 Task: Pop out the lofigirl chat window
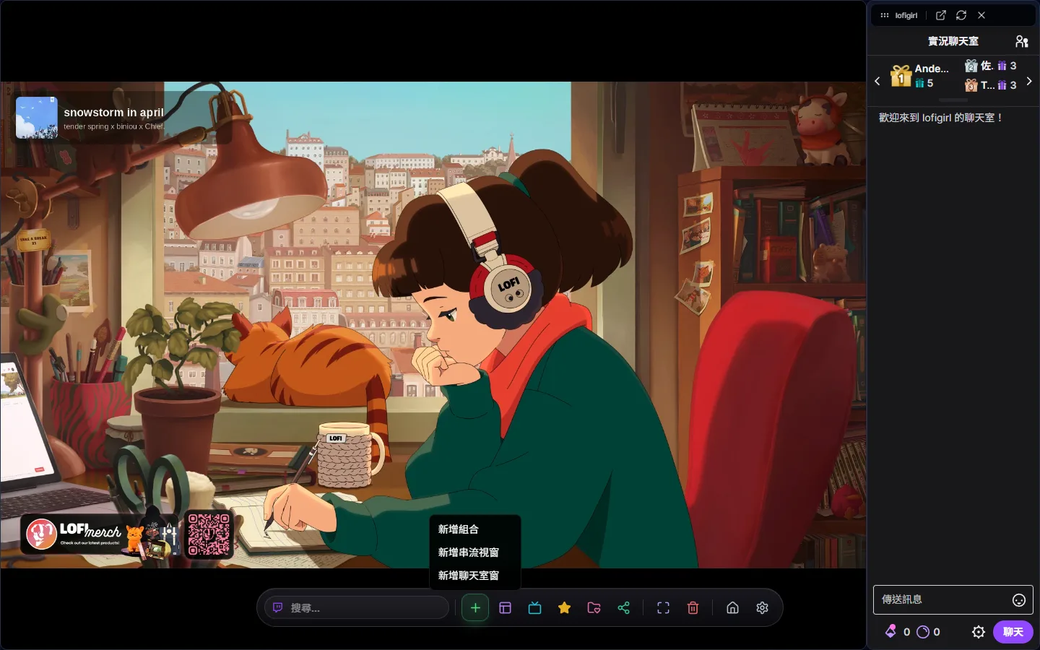point(941,15)
